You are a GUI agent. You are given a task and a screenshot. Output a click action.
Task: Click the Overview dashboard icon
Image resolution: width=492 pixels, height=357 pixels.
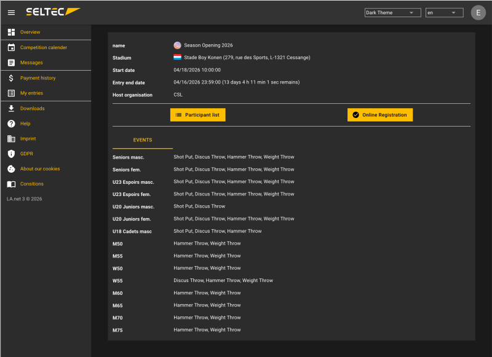[11, 32]
